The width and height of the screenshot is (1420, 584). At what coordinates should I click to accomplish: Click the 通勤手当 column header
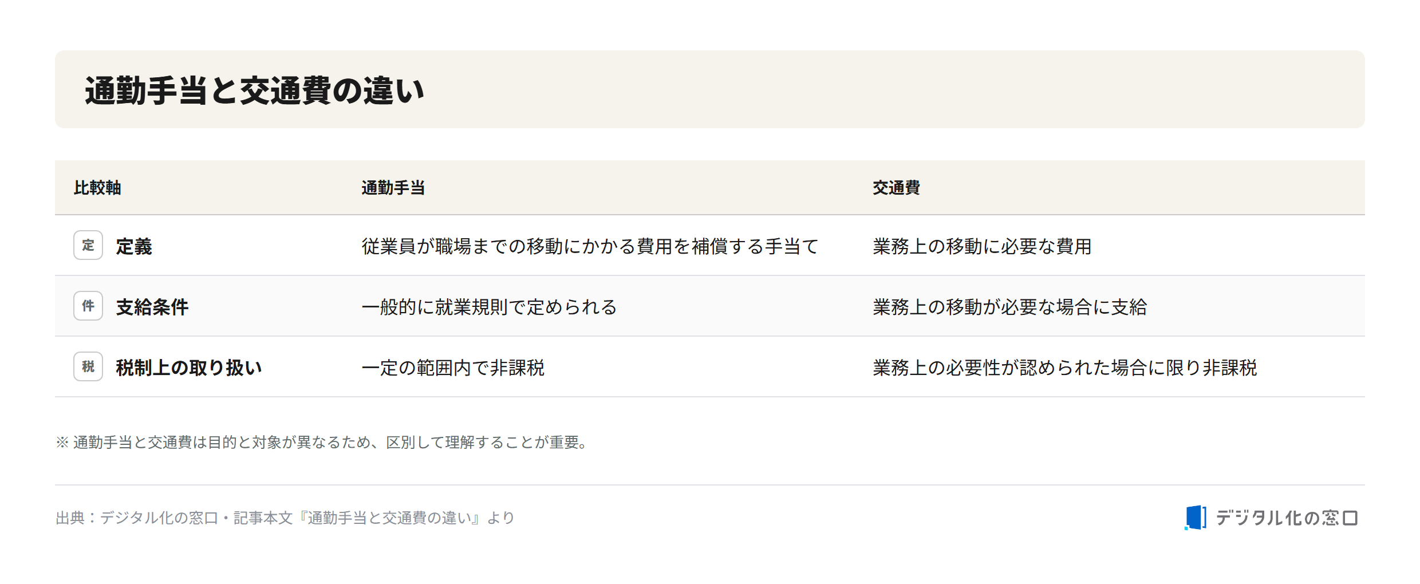[393, 187]
